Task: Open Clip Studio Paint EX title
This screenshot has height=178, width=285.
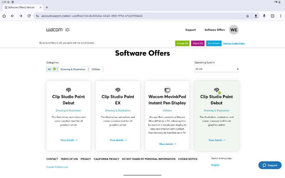Action: [118, 100]
